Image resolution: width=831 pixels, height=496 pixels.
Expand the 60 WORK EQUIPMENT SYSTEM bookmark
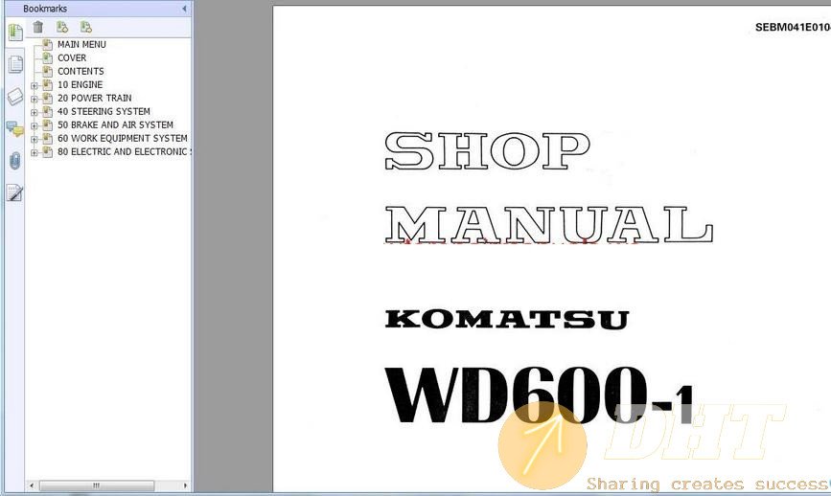pyautogui.click(x=35, y=139)
